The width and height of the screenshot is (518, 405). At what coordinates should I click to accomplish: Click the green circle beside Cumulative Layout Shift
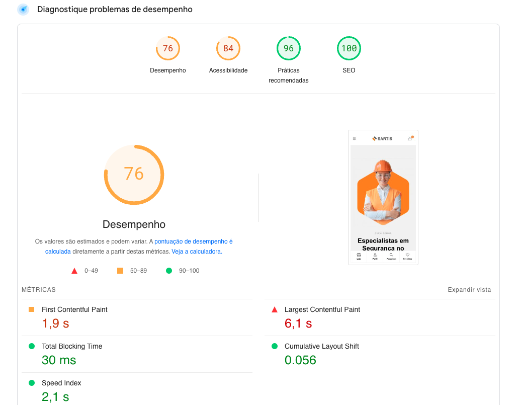tap(274, 347)
